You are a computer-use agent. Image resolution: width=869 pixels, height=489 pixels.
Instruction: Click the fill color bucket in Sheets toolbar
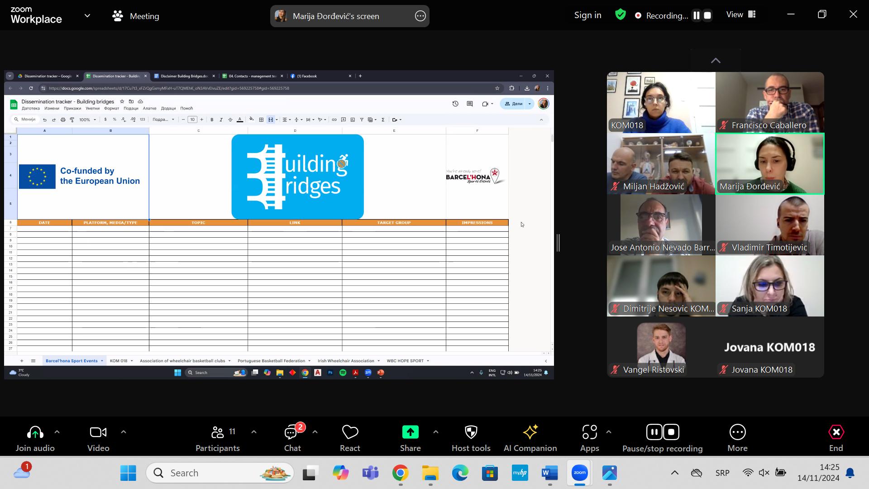(252, 120)
